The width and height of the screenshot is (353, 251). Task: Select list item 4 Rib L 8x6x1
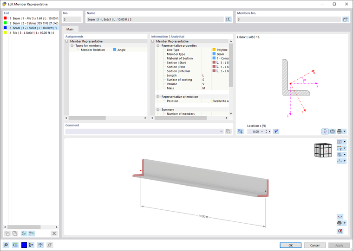[x=31, y=33]
